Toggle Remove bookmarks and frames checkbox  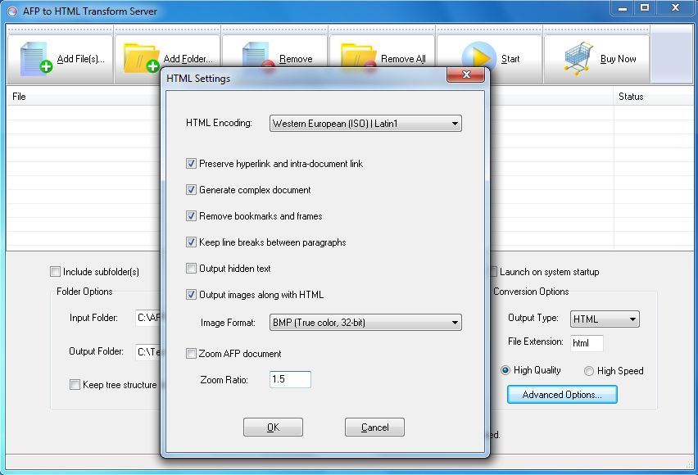click(191, 216)
